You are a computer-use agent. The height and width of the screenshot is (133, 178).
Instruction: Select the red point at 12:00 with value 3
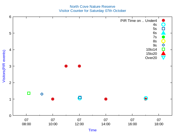(x=79, y=66)
